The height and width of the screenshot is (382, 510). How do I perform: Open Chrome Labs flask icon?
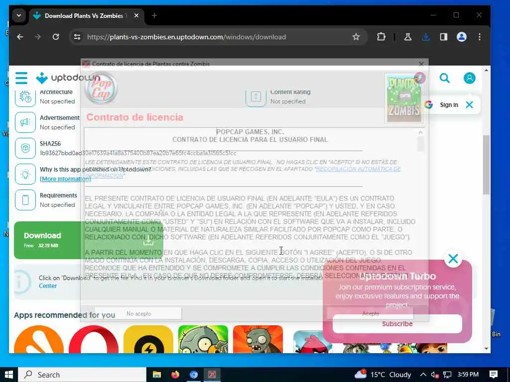click(407, 37)
